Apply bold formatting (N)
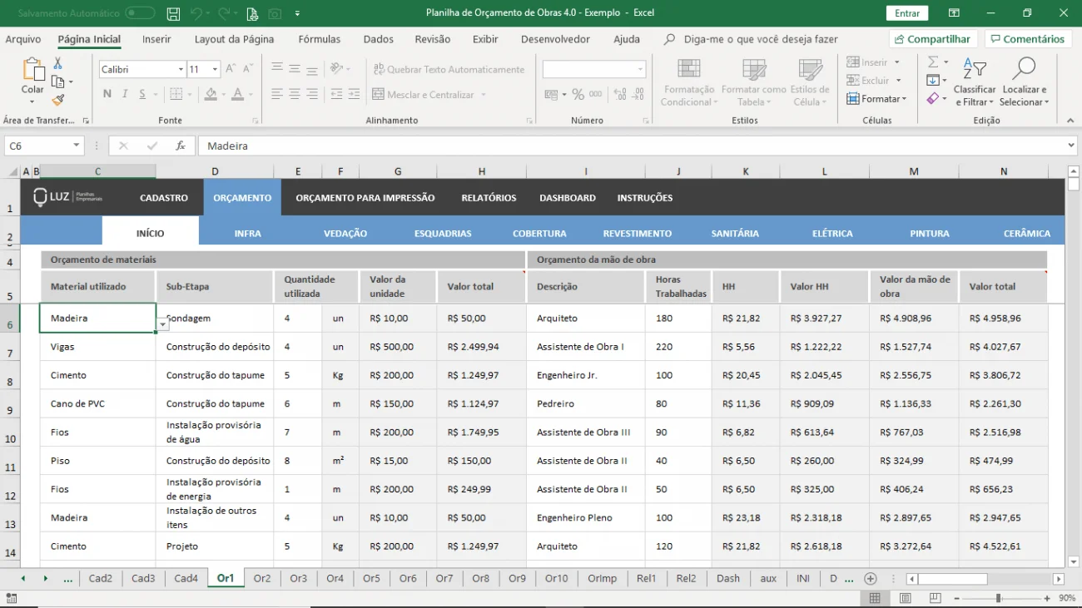1082x608 pixels. click(107, 94)
